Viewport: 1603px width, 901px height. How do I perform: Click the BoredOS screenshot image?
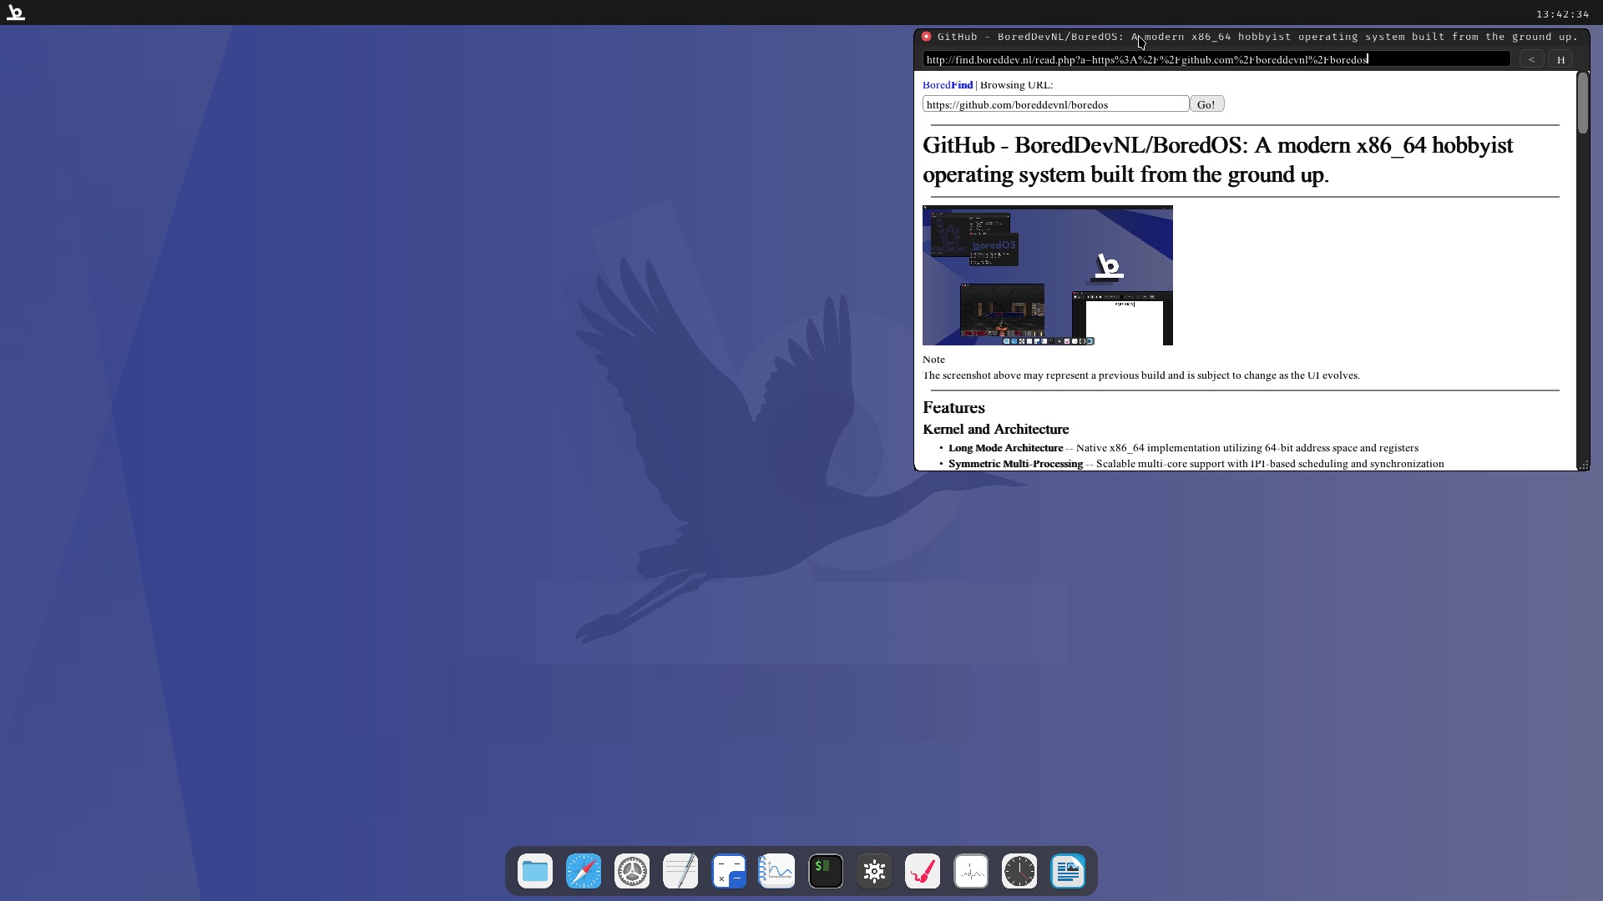pyautogui.click(x=1048, y=275)
